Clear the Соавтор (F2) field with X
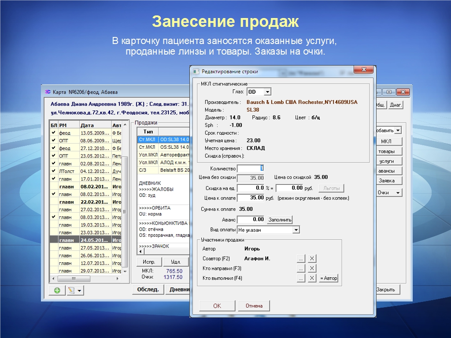The image size is (451, 338). [311, 258]
